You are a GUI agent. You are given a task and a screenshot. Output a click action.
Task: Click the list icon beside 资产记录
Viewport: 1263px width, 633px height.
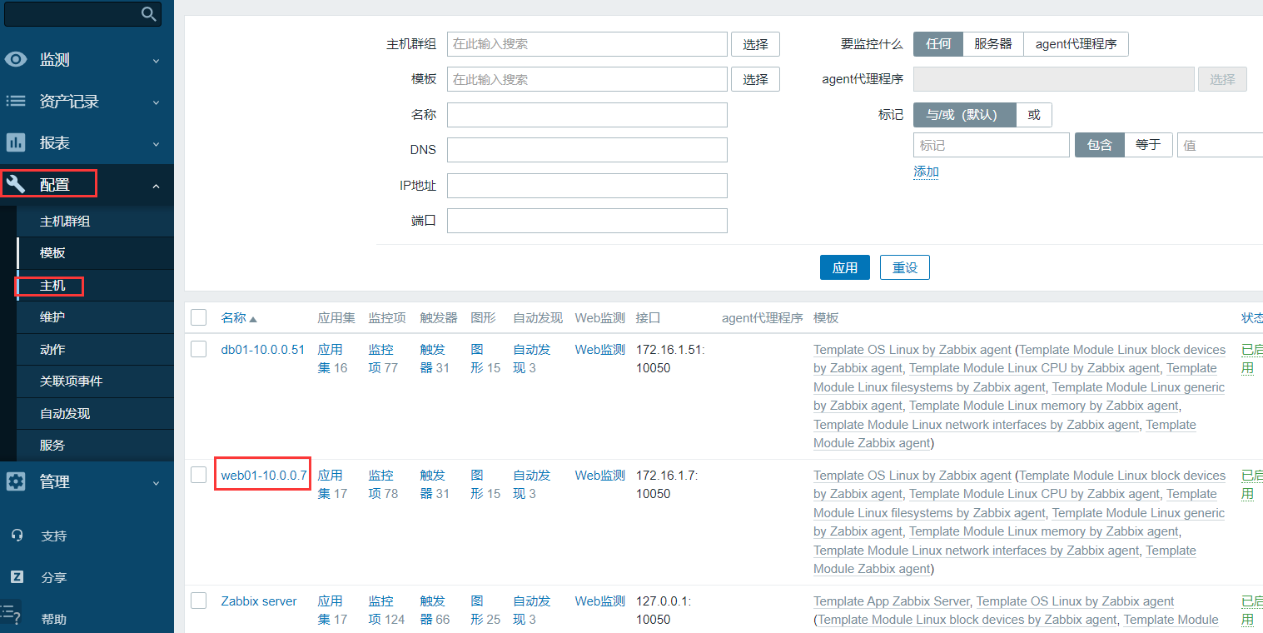(x=16, y=102)
